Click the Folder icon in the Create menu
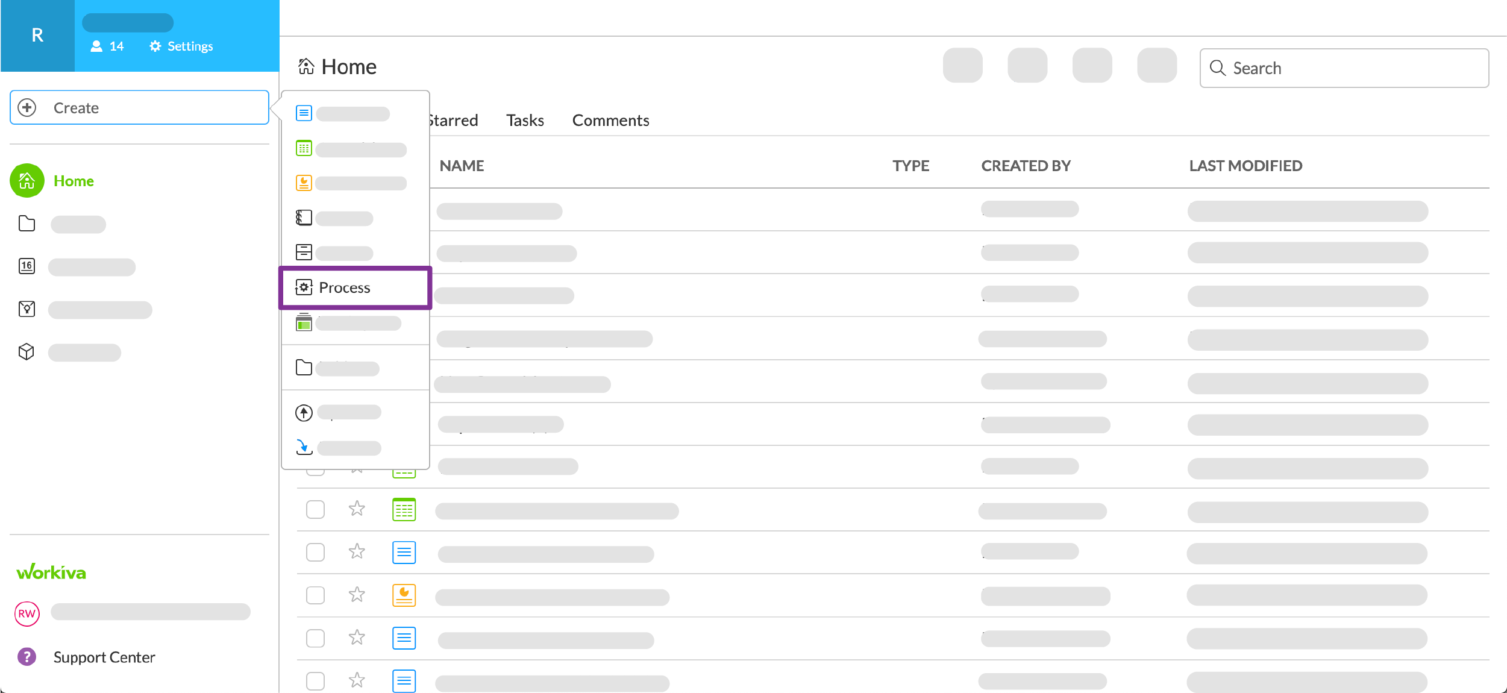Screen dimensions: 1507x693 pyautogui.click(x=304, y=368)
